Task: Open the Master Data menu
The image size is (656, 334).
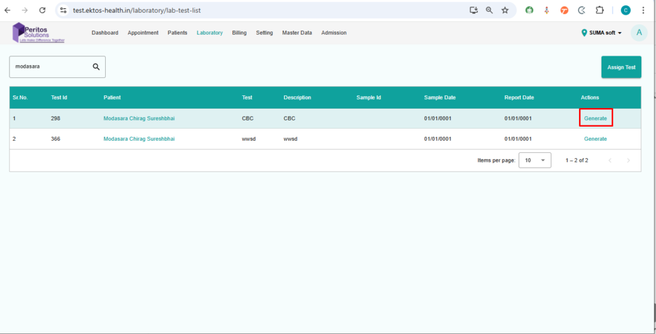Action: (x=297, y=33)
